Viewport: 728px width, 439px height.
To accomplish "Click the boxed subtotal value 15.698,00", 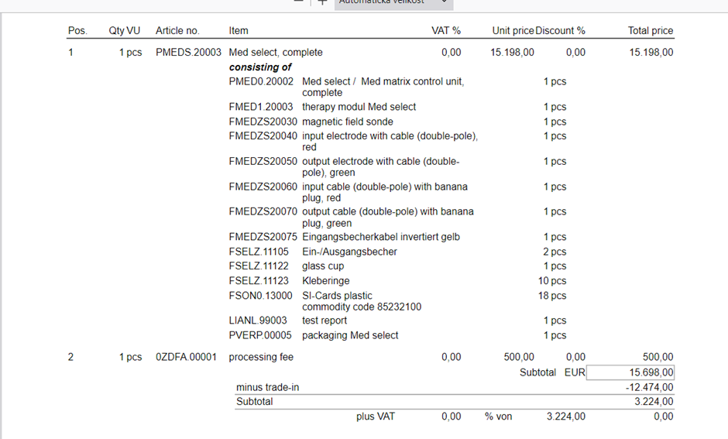I will point(630,372).
